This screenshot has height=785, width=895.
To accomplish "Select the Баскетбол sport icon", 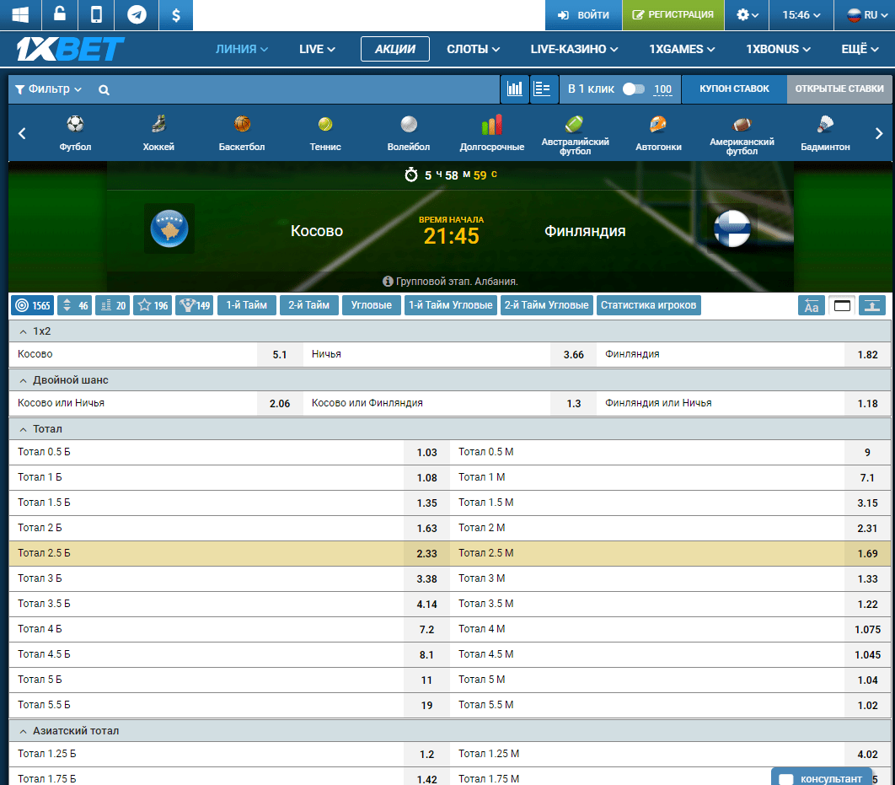I will point(242,133).
